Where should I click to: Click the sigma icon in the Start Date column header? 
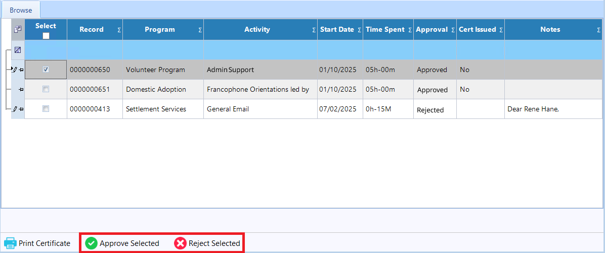360,30
